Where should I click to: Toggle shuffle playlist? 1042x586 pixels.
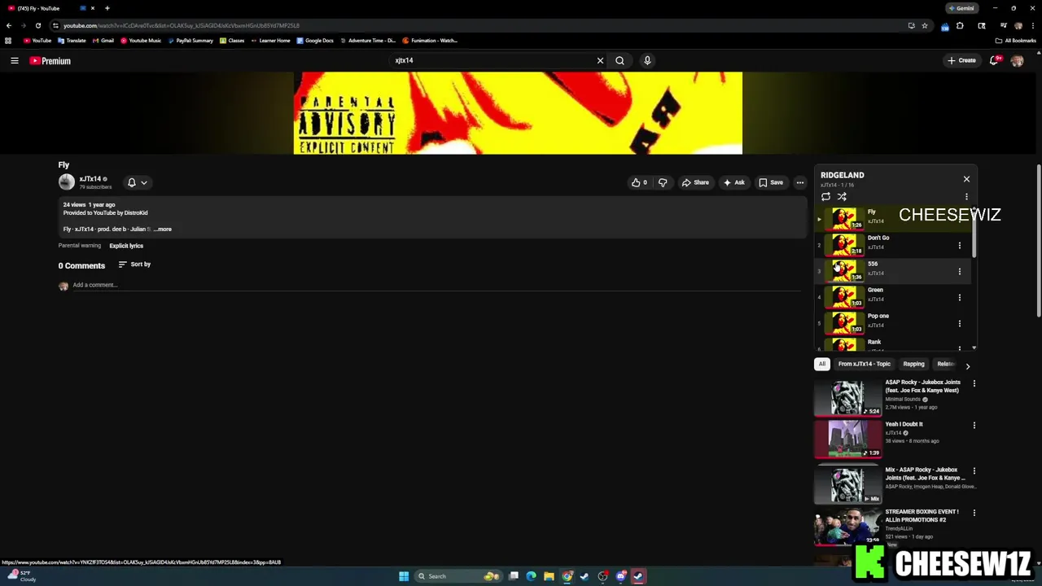tap(842, 196)
